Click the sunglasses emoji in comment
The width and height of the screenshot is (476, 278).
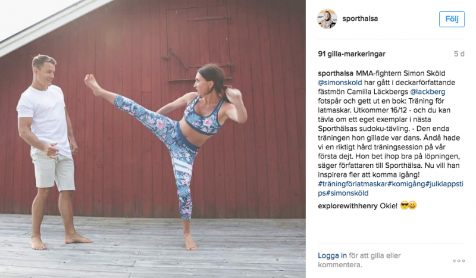click(405, 206)
